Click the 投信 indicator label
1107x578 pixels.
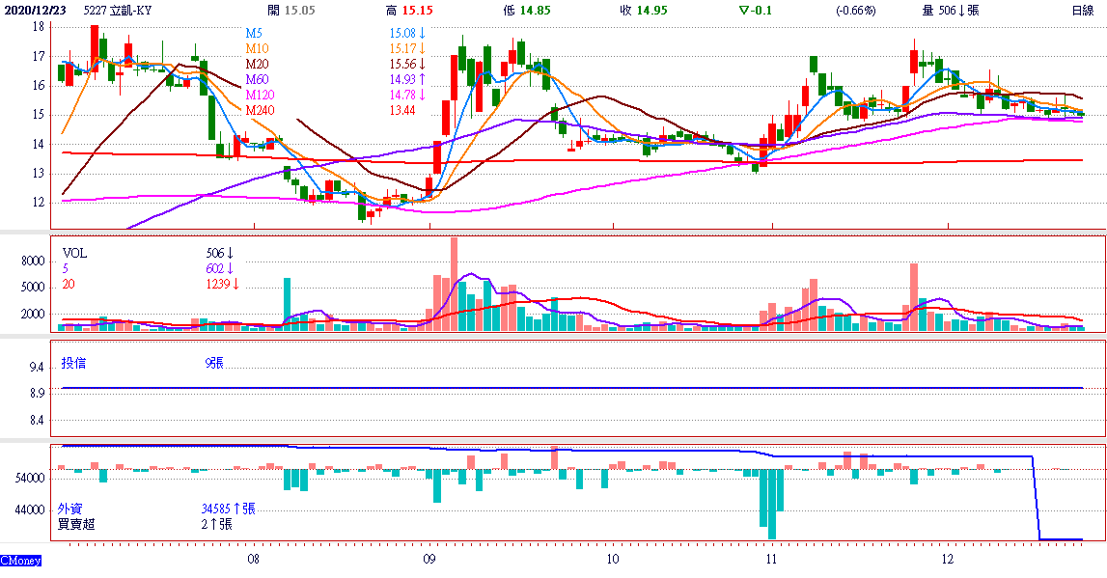point(73,364)
